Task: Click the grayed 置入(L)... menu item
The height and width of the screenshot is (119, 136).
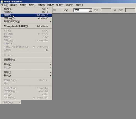Action: click(x=26, y=55)
